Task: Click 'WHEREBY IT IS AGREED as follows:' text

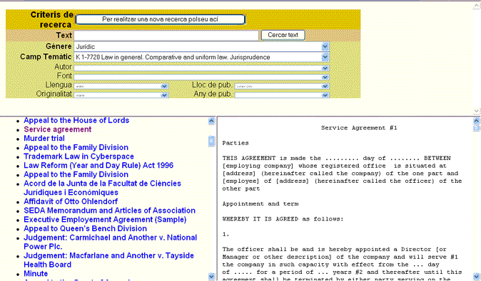Action: click(283, 219)
